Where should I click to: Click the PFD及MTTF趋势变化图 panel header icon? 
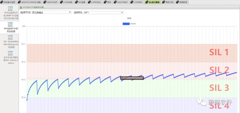point(21,7)
